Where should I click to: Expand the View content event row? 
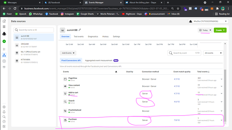click(x=222, y=86)
